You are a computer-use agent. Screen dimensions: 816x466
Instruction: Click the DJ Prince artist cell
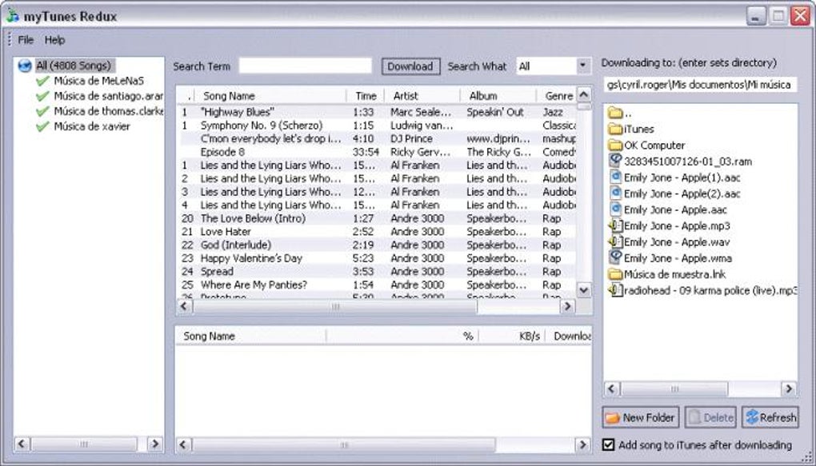[411, 139]
